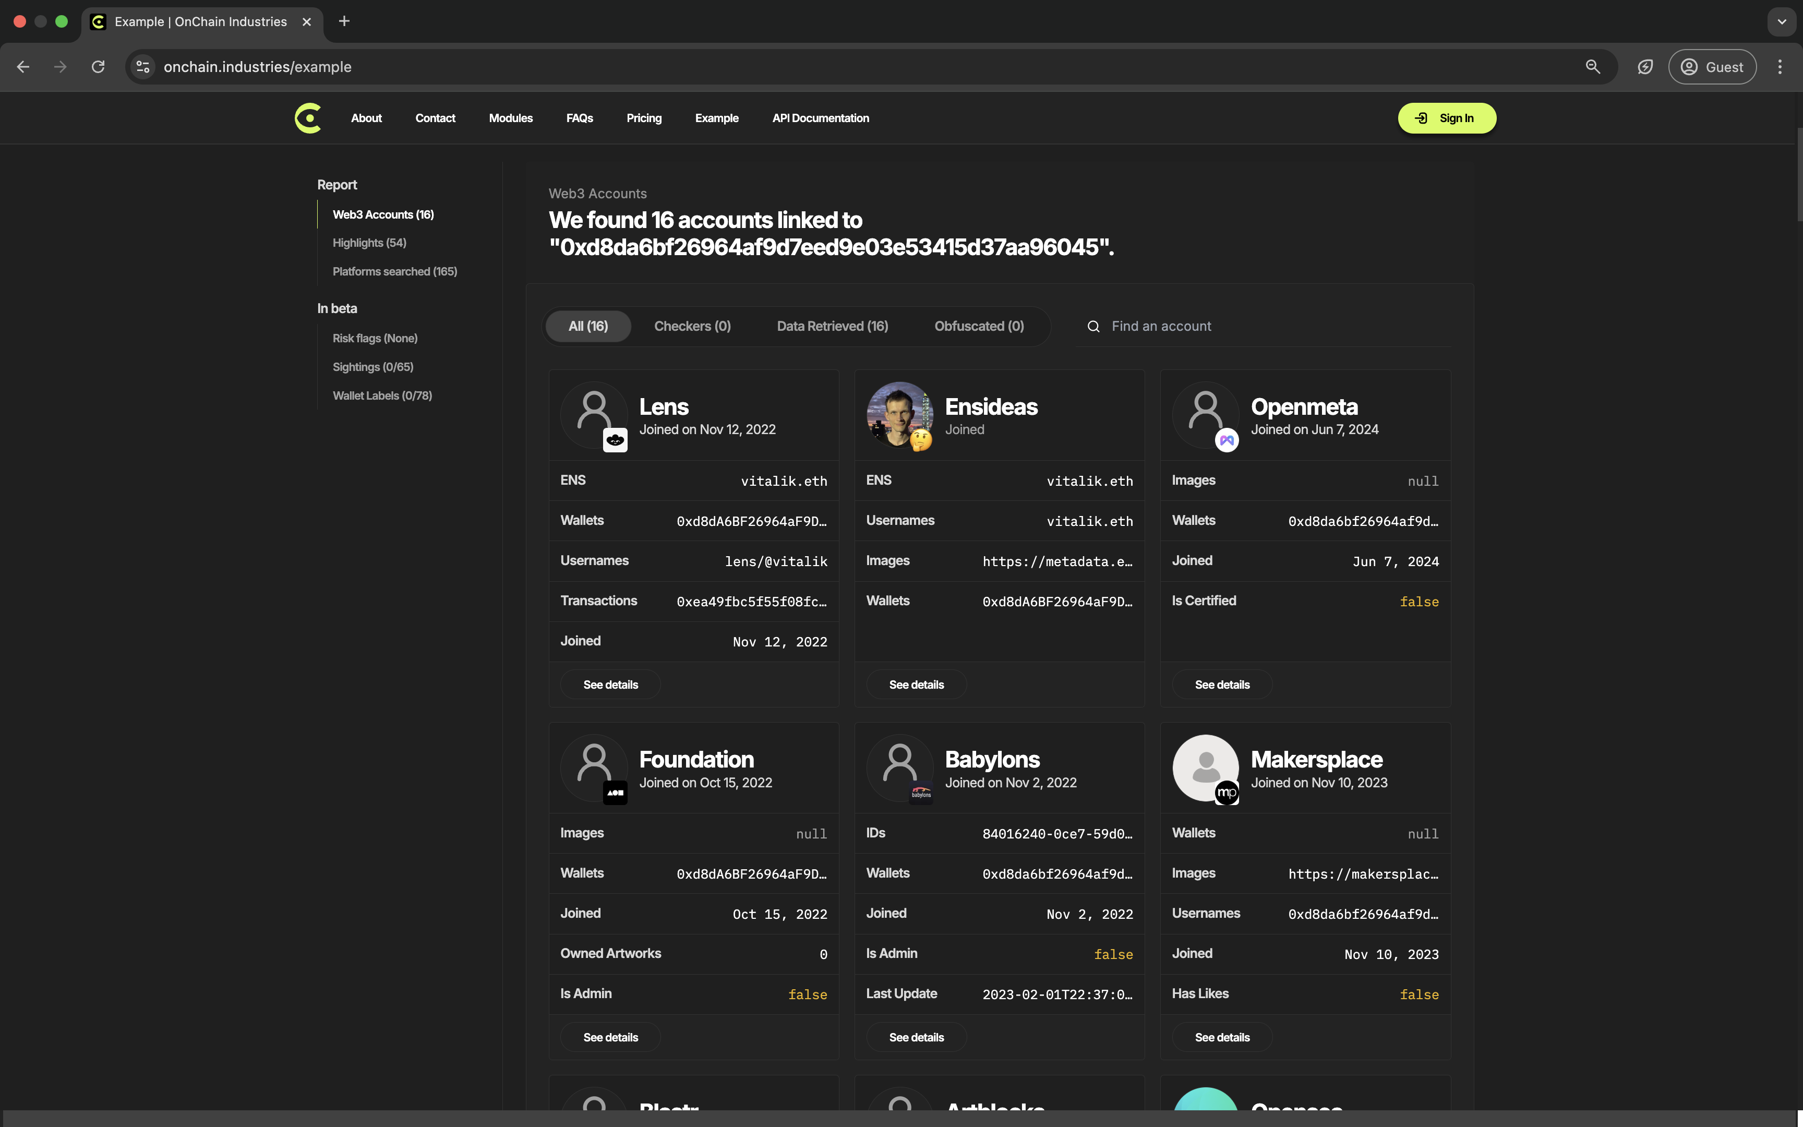Select the Data Retrieved (16) tab
The width and height of the screenshot is (1803, 1127).
click(832, 327)
